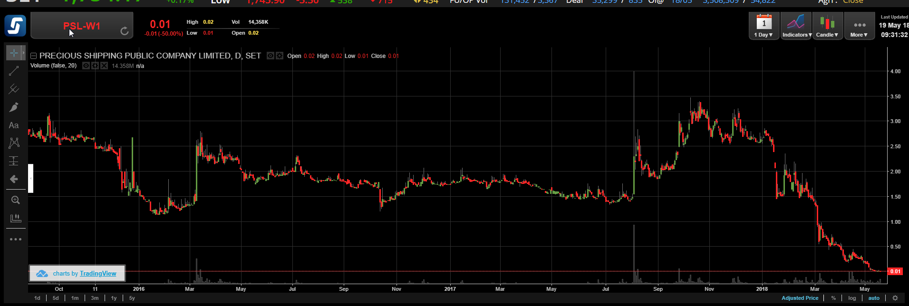This screenshot has width=909, height=306.
Task: Select the crosshair cursor tool
Action: tap(14, 53)
